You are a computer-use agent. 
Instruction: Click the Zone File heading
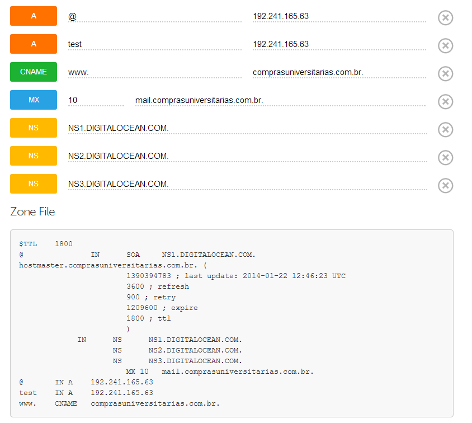pyautogui.click(x=32, y=211)
